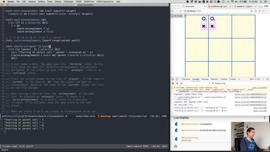Click utils.cljs link beside 'loaded these files'
Image resolution: width=270 pixels, height=152 pixels.
pyautogui.click(x=251, y=95)
